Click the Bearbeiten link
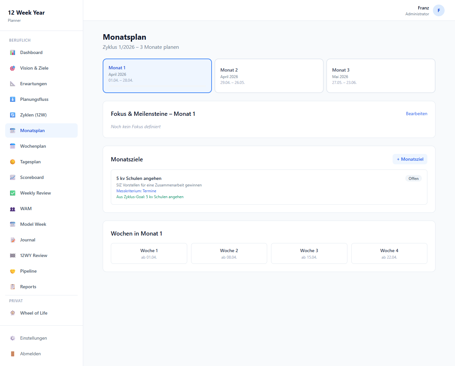The image size is (455, 366). 416,114
